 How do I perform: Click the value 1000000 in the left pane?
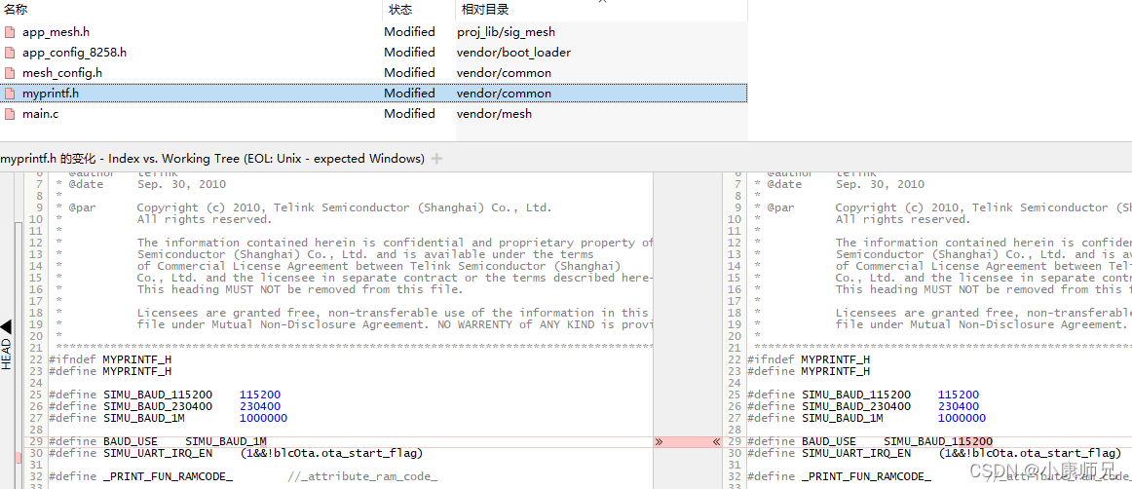(x=263, y=418)
